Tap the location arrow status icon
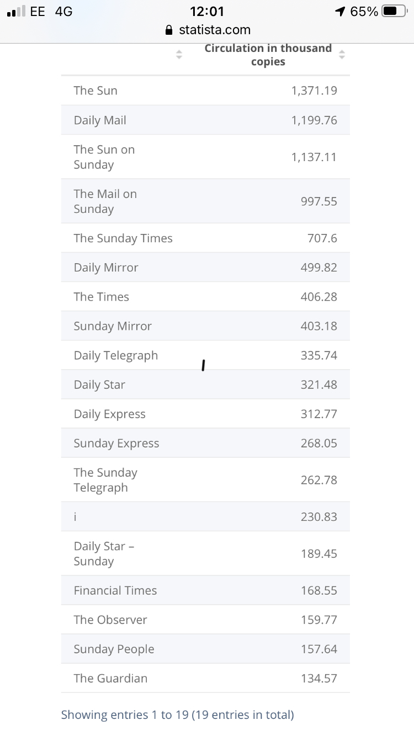Viewport: 414px width, 736px height. pos(340,12)
